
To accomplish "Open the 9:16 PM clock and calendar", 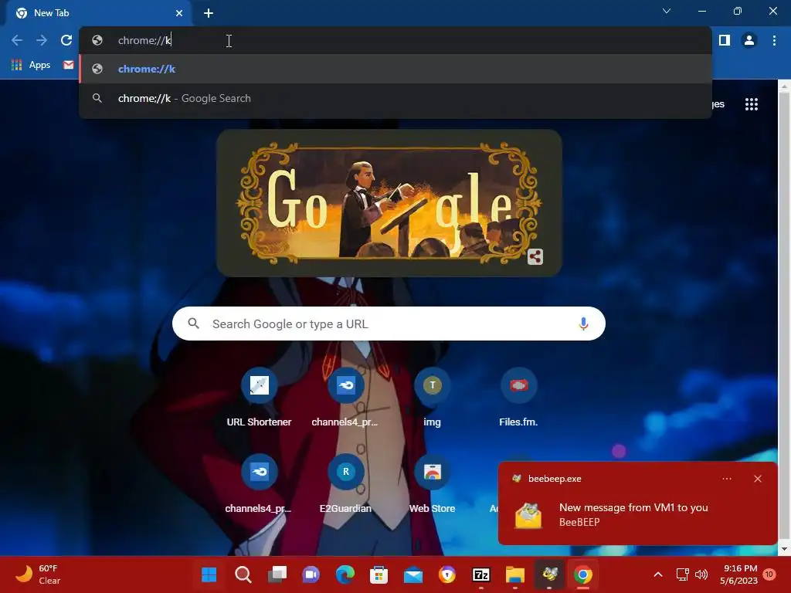I will point(739,574).
